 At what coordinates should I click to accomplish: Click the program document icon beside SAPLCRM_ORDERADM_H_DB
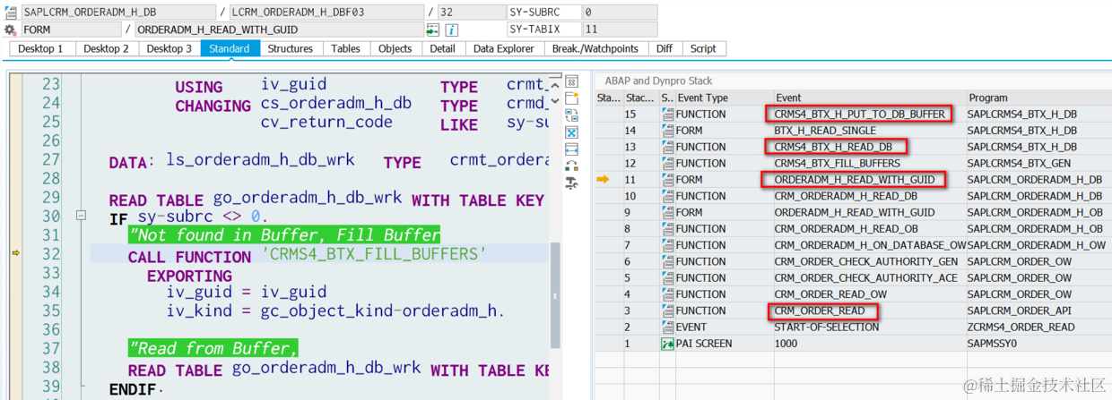tap(10, 13)
